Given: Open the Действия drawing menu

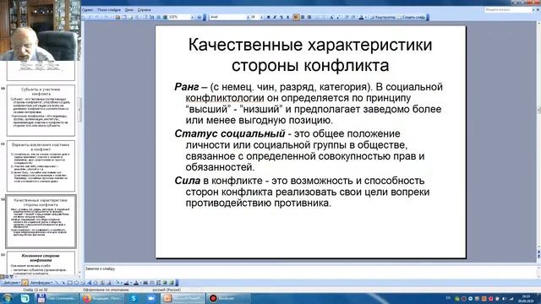Looking at the screenshot, I should click(11, 283).
